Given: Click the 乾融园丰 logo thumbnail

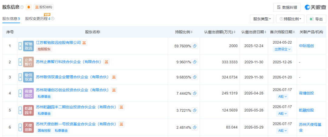Looking at the screenshot, I should [28, 111].
